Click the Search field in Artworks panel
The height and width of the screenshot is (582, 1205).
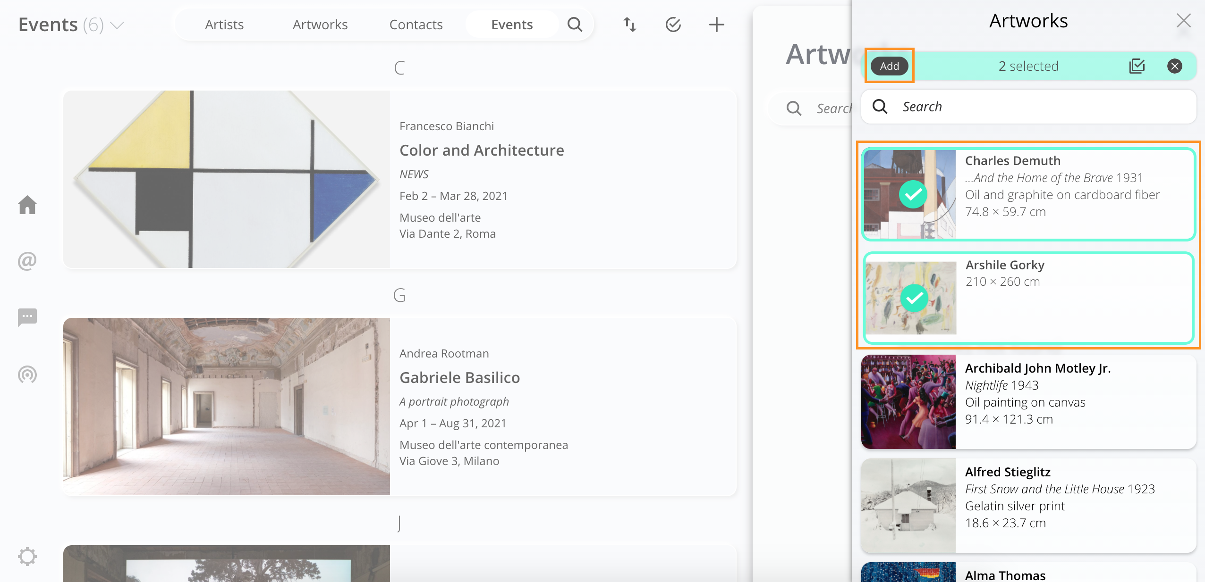click(x=1028, y=107)
